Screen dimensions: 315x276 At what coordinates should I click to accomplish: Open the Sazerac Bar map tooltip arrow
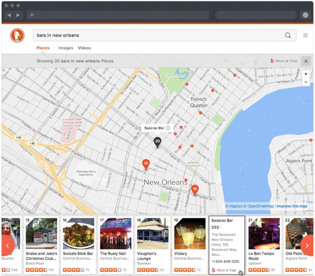[x=168, y=128]
